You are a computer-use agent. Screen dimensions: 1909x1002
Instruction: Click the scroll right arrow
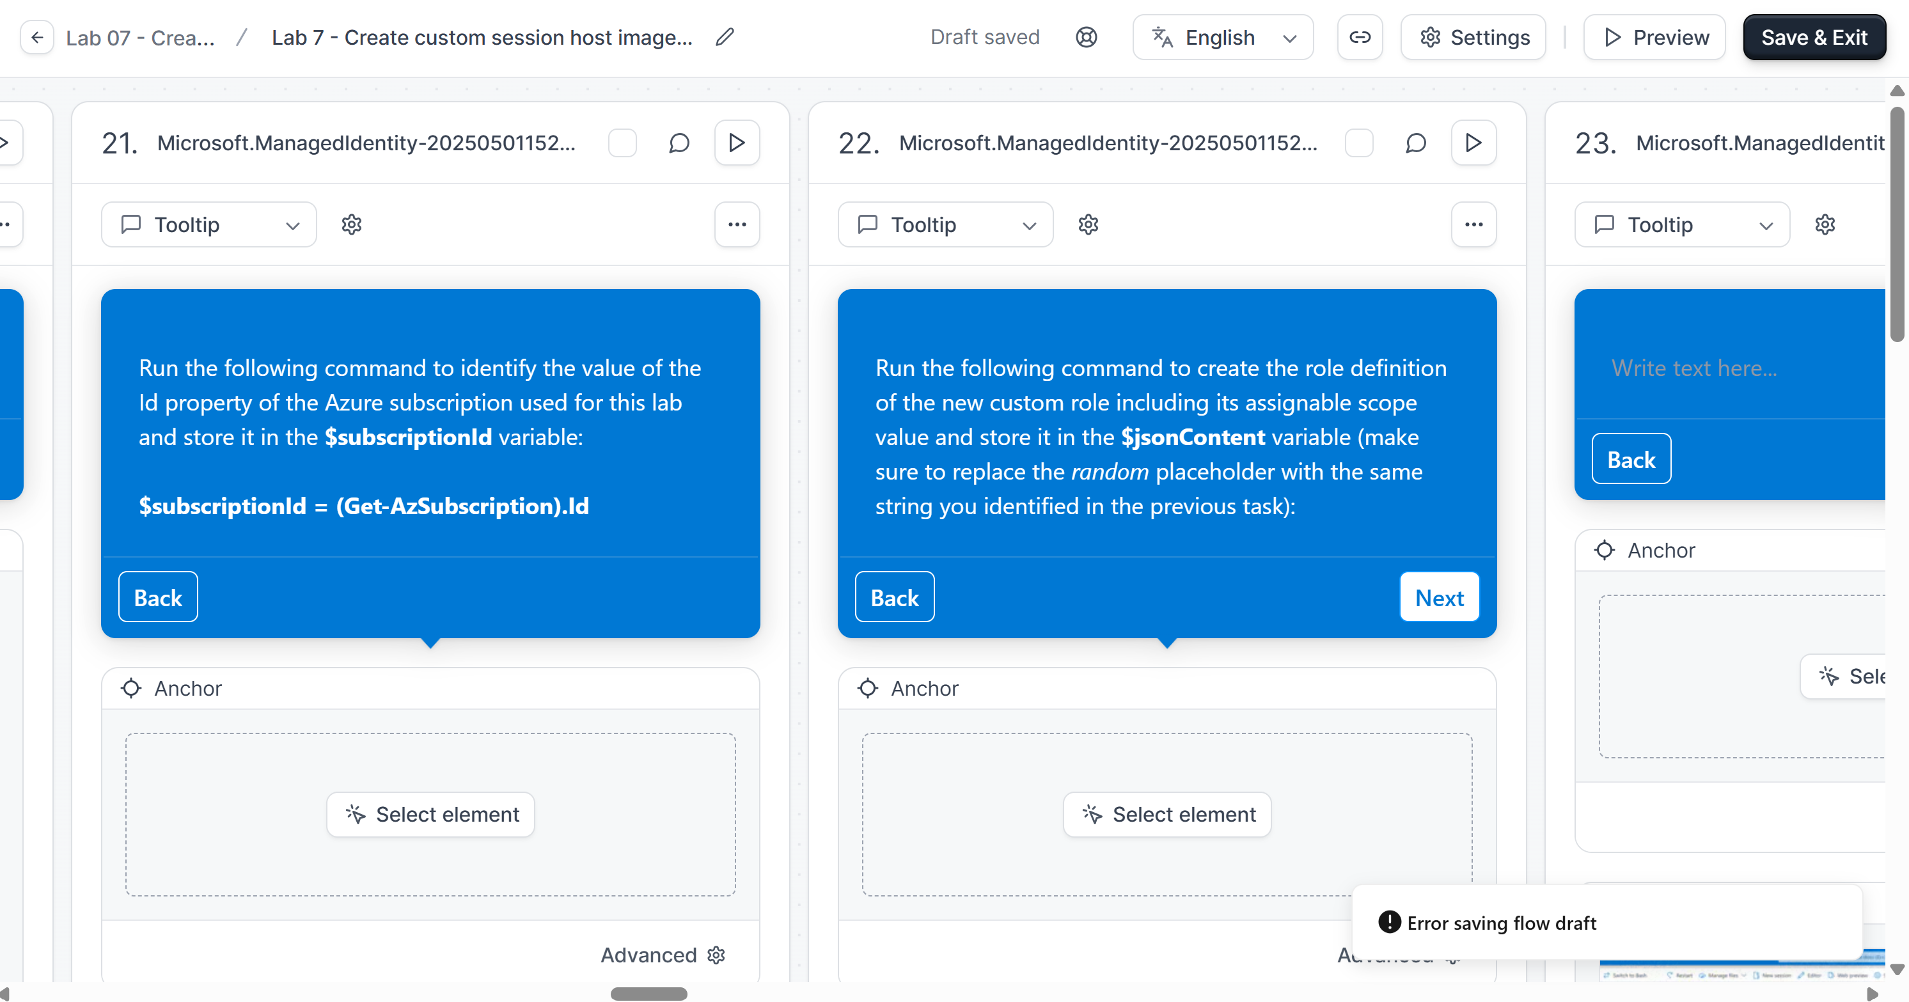pos(1873,994)
